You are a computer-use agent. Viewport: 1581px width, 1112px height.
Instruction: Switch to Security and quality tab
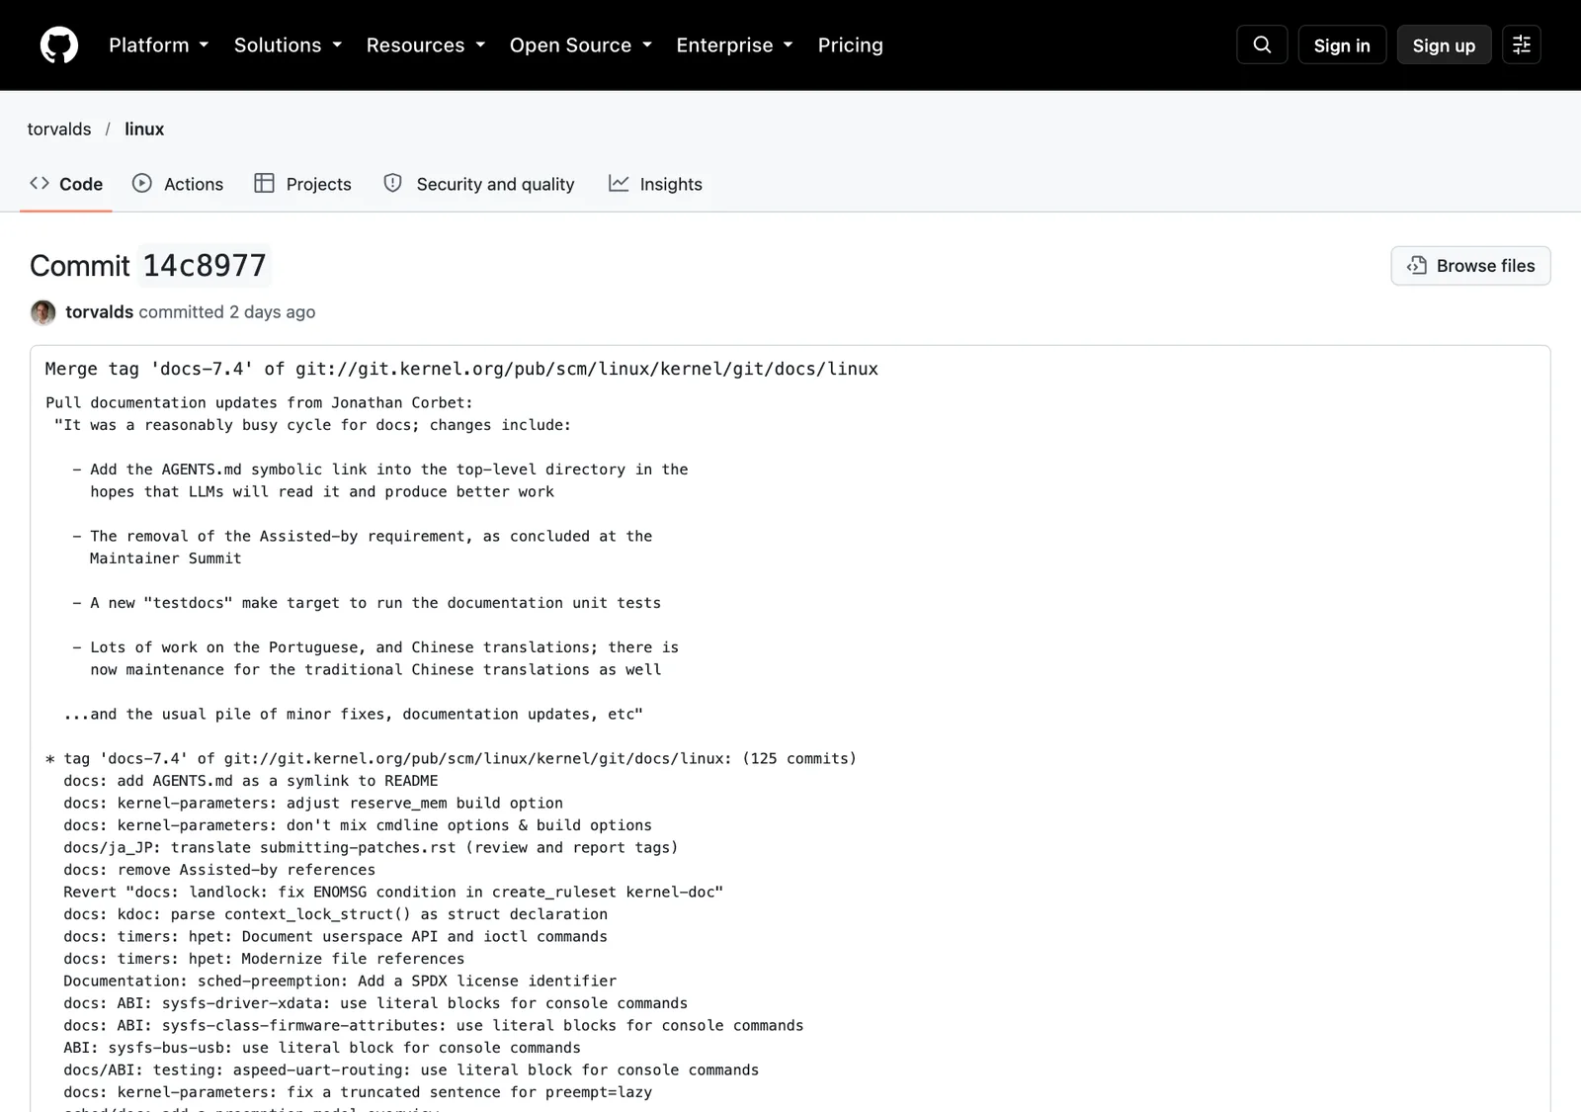click(479, 184)
